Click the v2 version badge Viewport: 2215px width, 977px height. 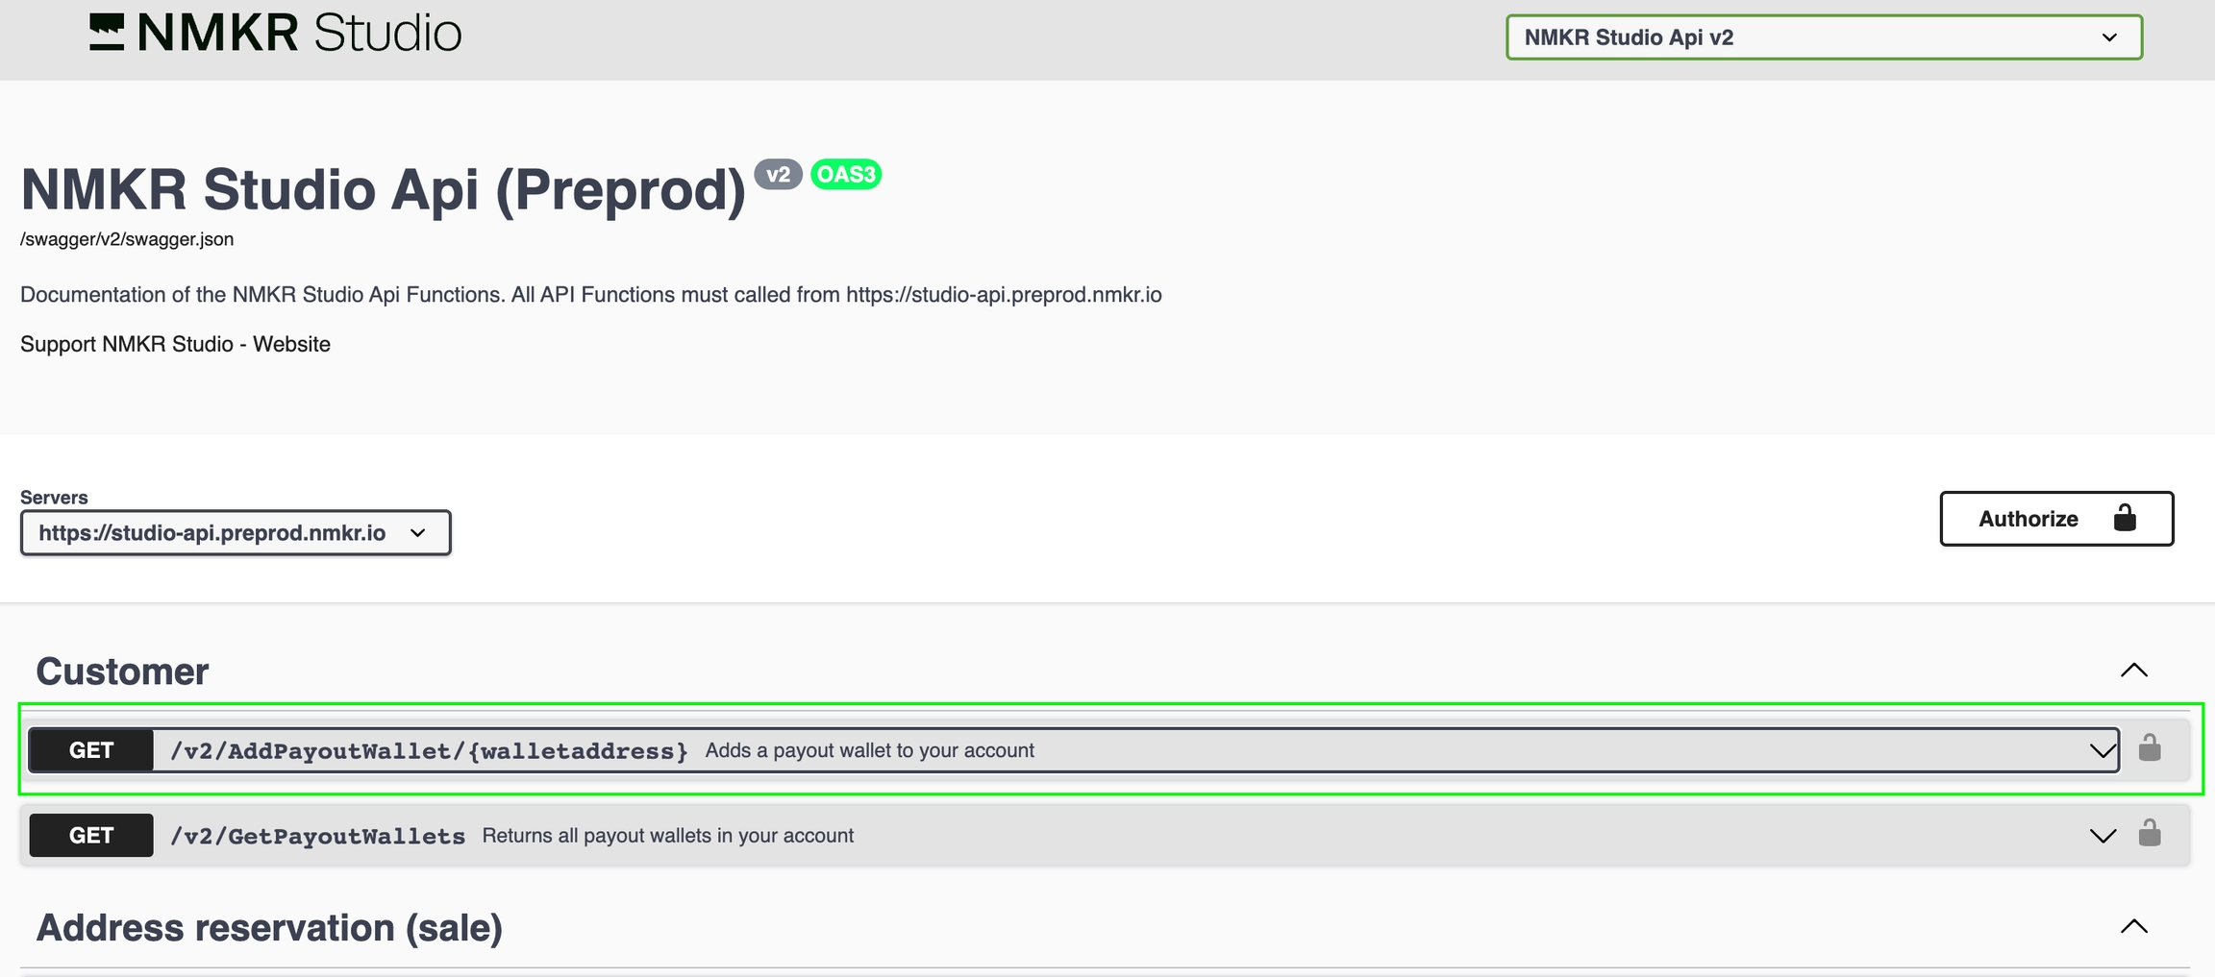pos(778,175)
